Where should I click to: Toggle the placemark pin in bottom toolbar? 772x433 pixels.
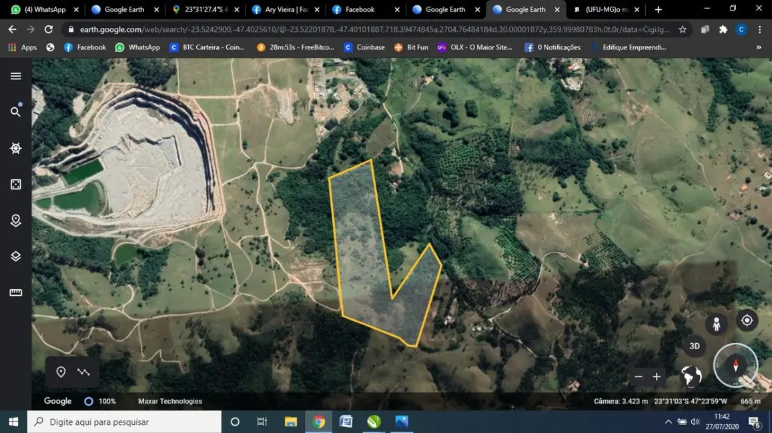[x=61, y=372]
